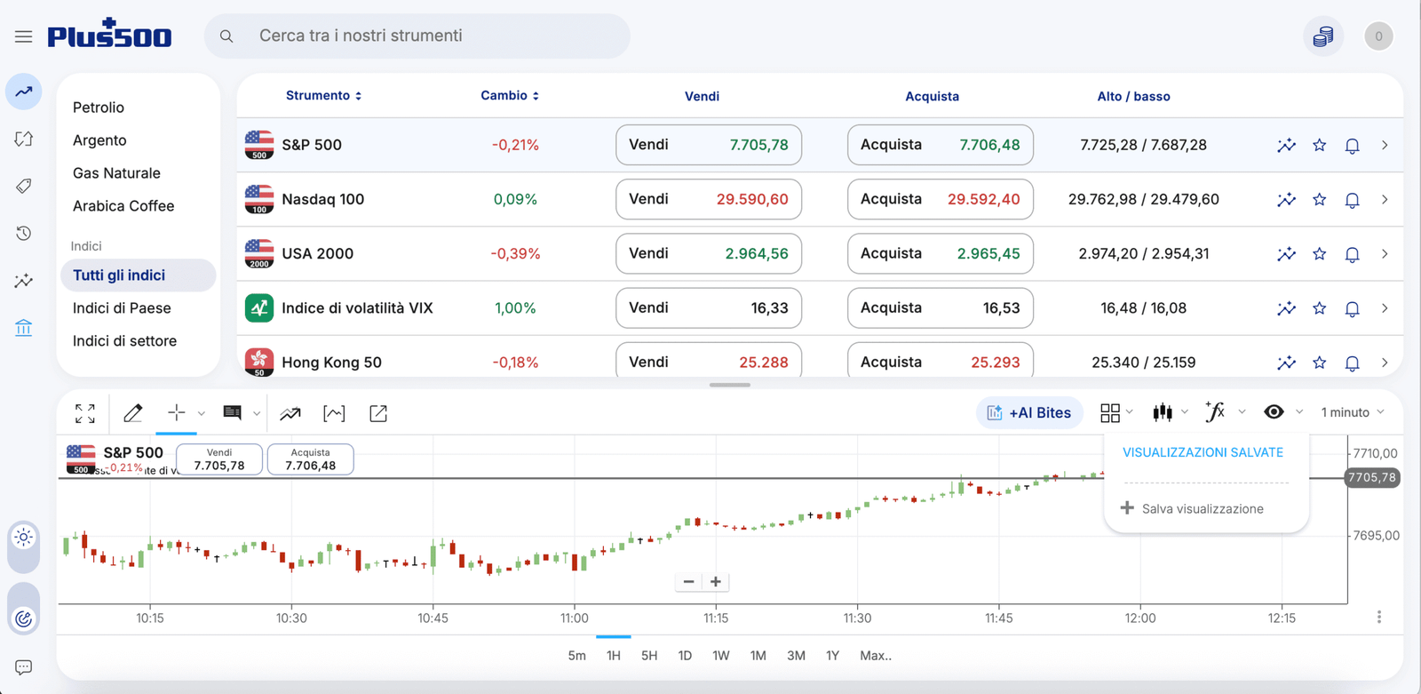Select the 5H time range

(649, 656)
